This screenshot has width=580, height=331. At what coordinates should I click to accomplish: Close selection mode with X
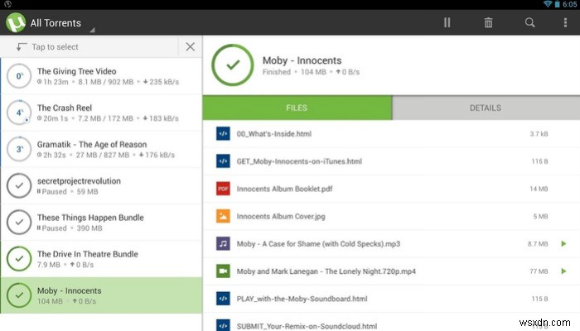(190, 46)
